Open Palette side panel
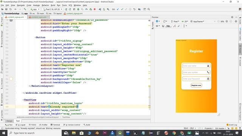This screenshot has height=136, width=242. (153, 25)
